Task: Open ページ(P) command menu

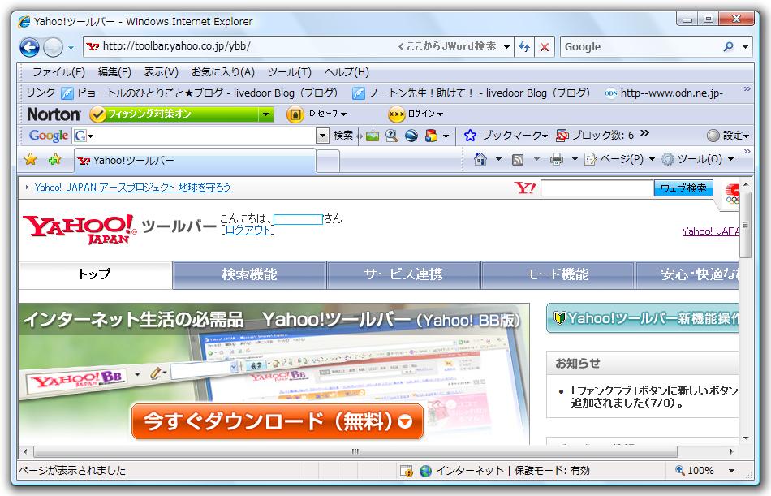Action: (619, 159)
